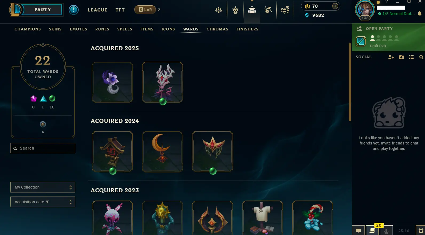Switch to the Skins tab
Image resolution: width=425 pixels, height=235 pixels.
(55, 29)
